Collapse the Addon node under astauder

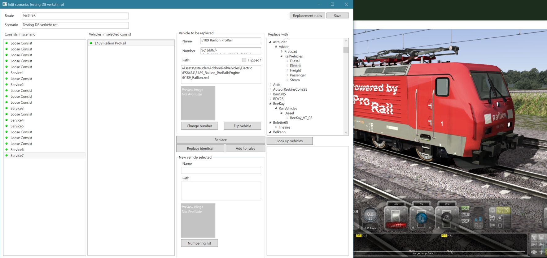(x=276, y=47)
